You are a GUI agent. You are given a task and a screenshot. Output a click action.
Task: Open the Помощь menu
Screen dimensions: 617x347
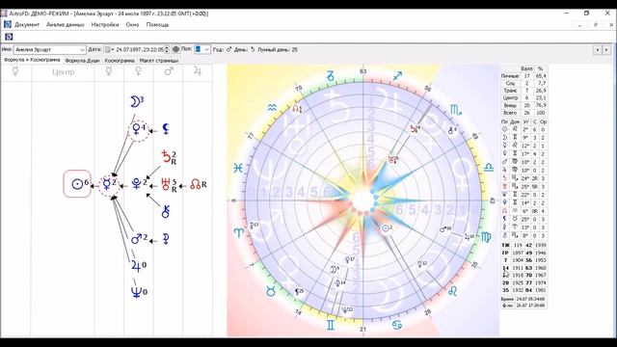click(x=157, y=24)
